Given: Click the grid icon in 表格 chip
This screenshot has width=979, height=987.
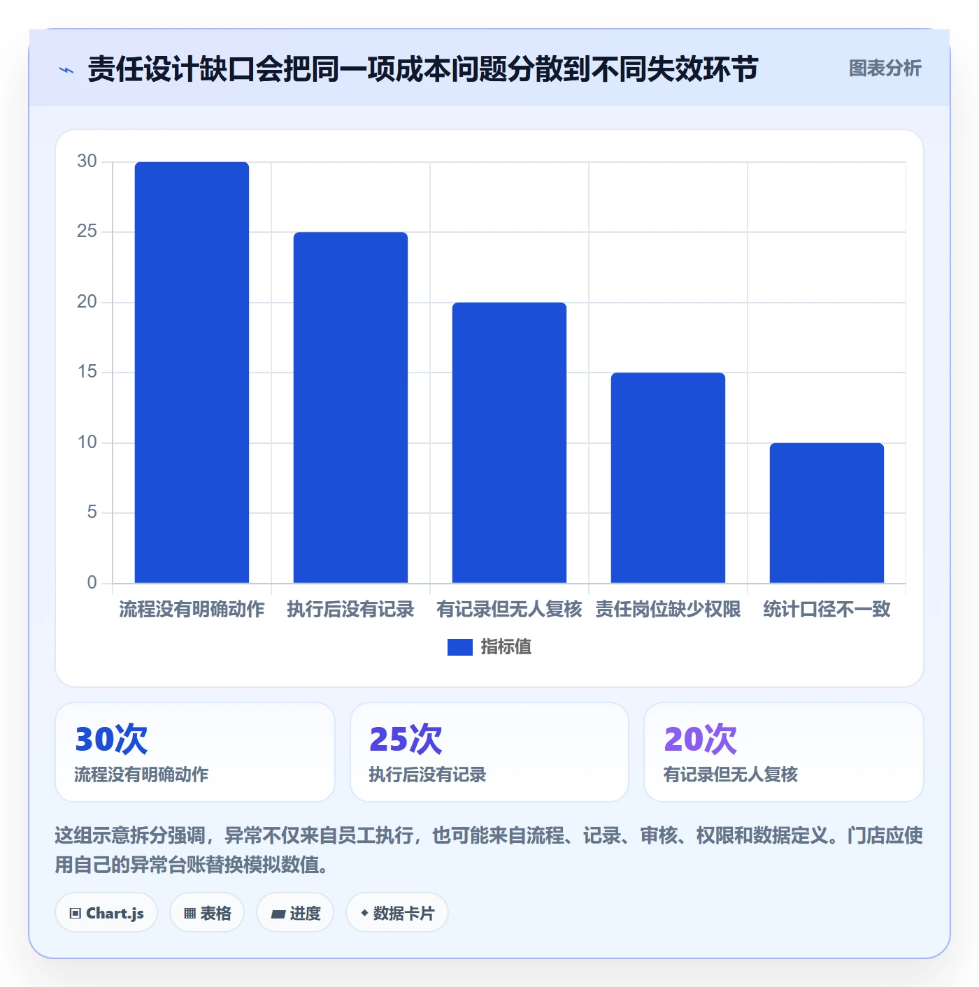Looking at the screenshot, I should coord(190,914).
